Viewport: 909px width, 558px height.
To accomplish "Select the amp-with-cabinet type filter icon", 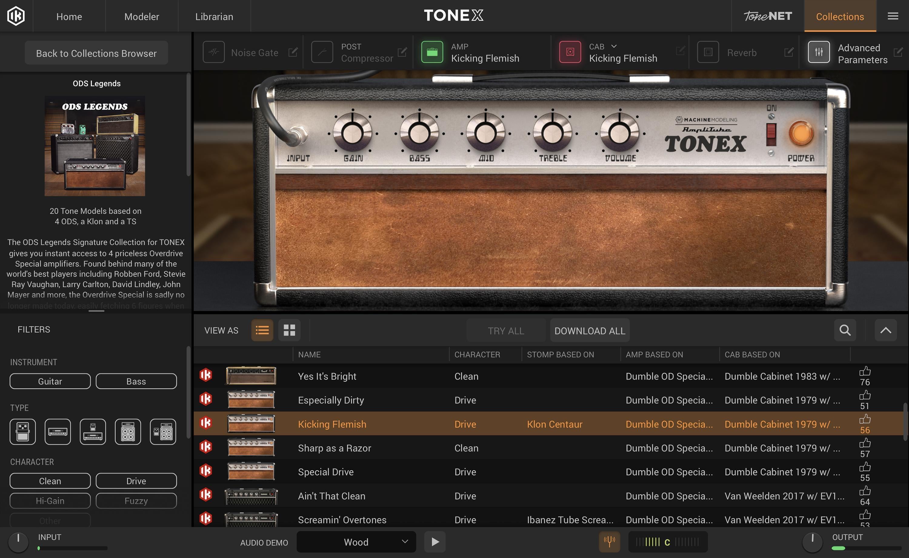I will 128,432.
